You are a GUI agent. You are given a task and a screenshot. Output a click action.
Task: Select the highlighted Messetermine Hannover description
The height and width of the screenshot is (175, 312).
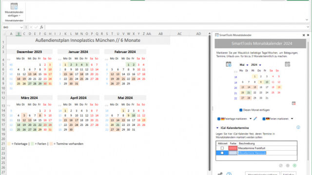coord(252,153)
